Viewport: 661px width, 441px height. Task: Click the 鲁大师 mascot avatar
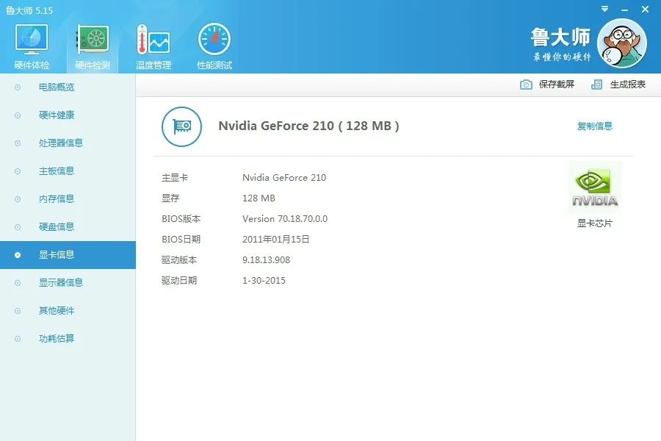coord(622,43)
